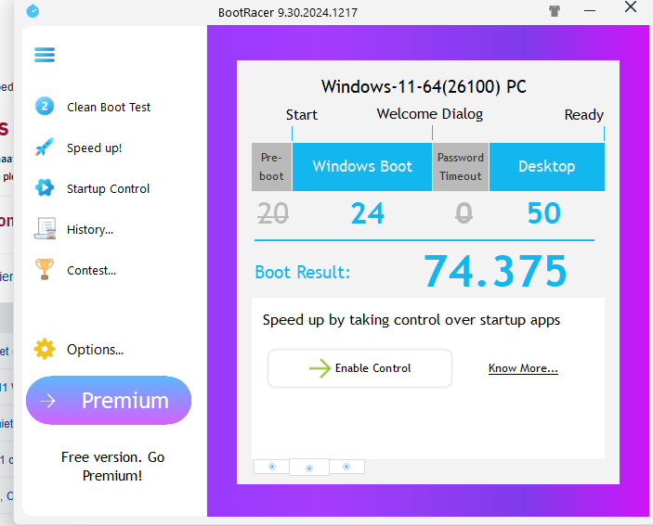Click the Desktop stage block

[x=547, y=167]
